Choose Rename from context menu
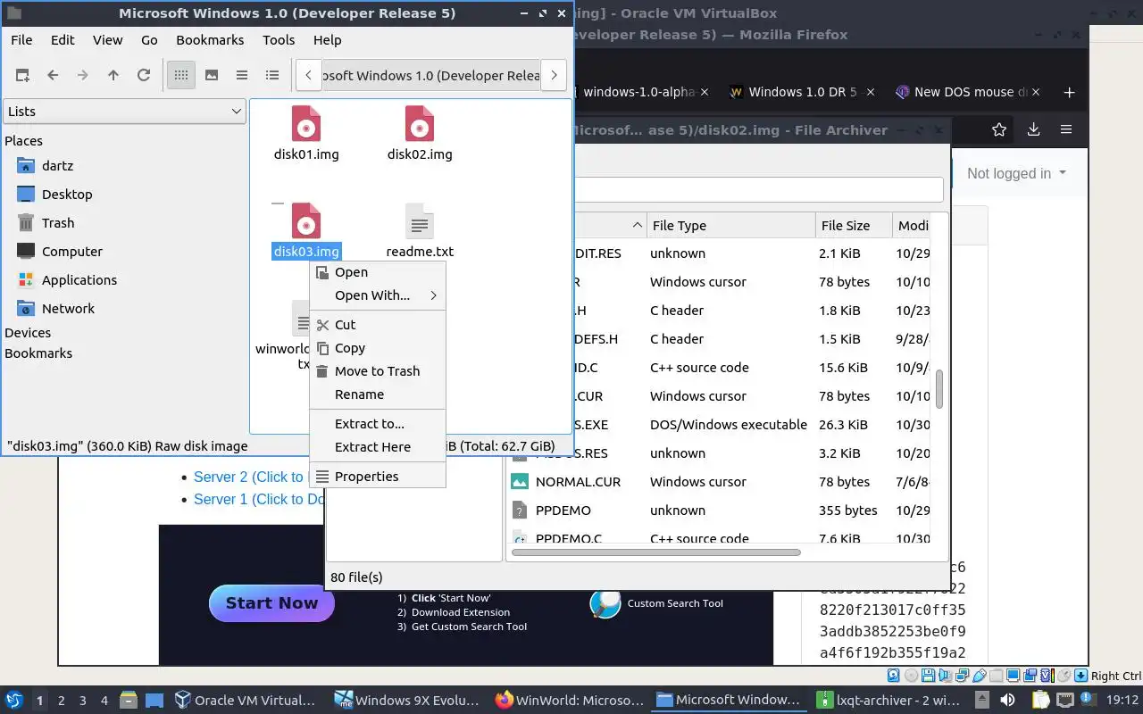Image resolution: width=1143 pixels, height=714 pixels. coord(377,394)
